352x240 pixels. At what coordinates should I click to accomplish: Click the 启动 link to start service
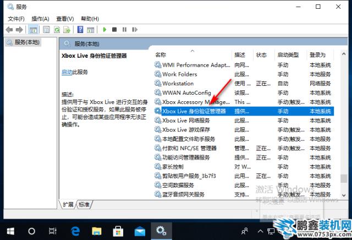point(67,72)
